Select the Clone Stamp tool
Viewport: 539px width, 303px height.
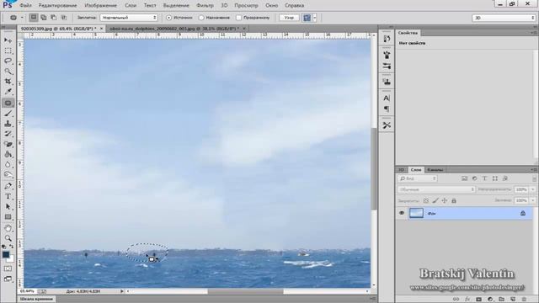8,124
